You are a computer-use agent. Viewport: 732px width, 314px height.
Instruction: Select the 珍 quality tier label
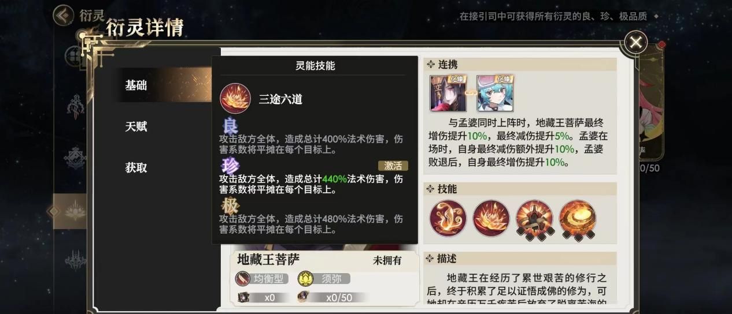pyautogui.click(x=230, y=165)
